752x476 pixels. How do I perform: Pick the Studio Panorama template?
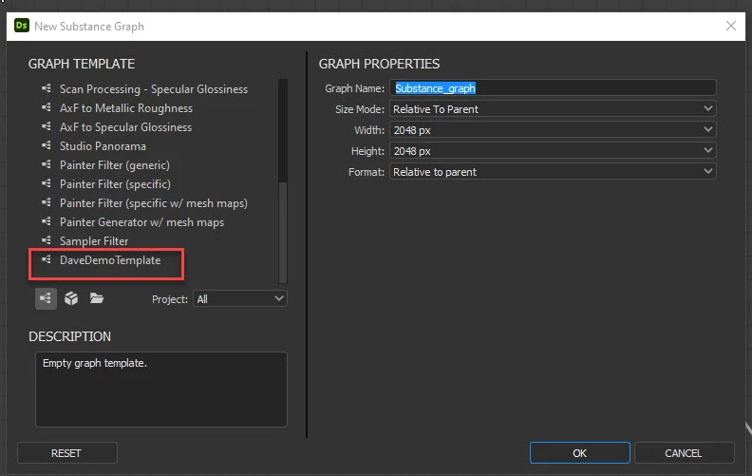[x=103, y=146]
